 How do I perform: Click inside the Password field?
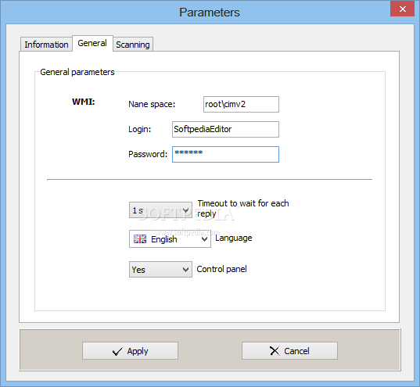tap(225, 154)
